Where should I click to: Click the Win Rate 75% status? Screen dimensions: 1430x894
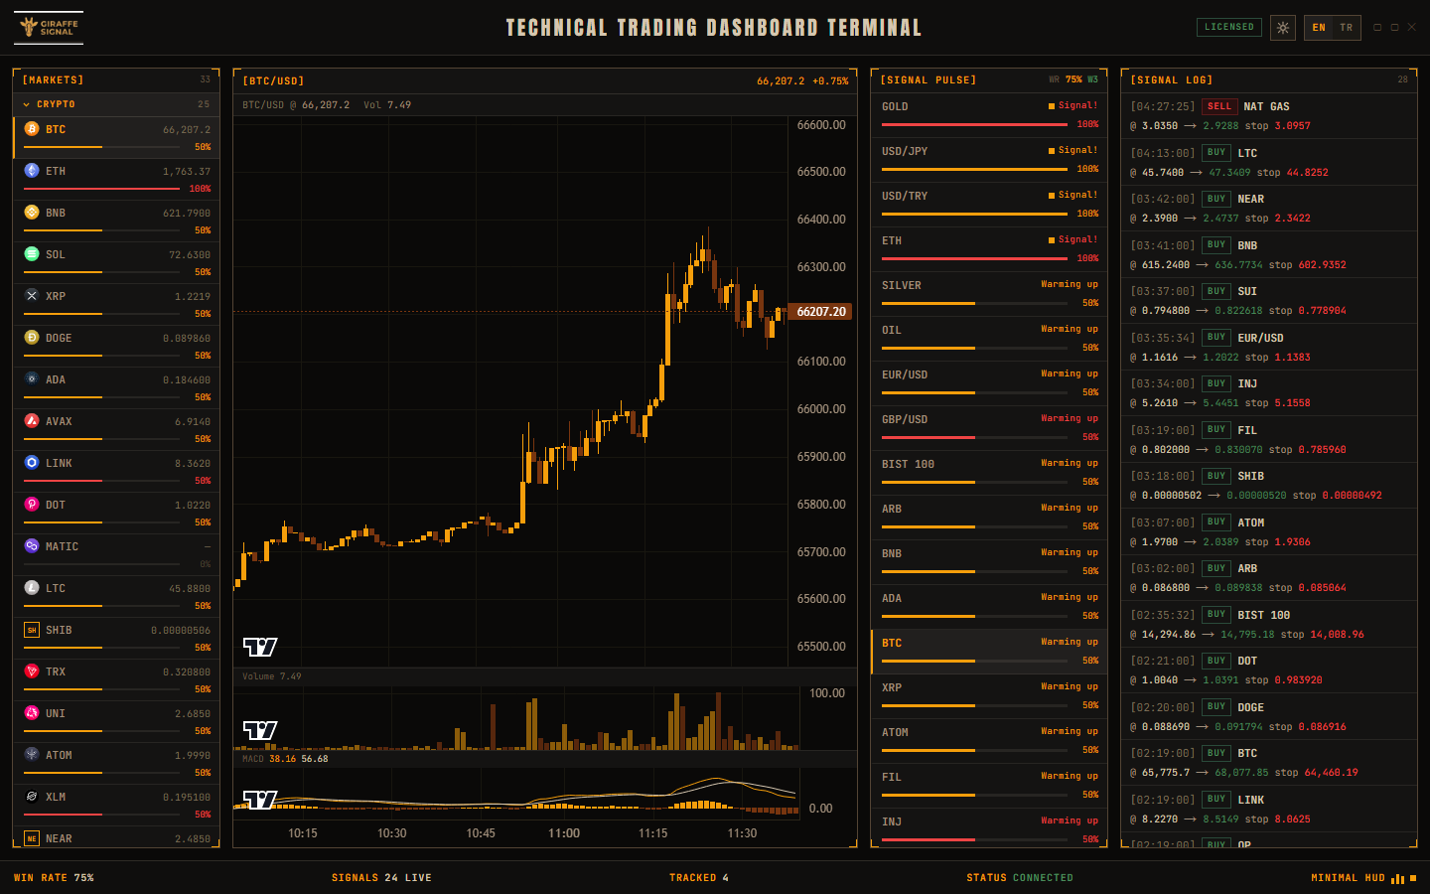pos(54,878)
